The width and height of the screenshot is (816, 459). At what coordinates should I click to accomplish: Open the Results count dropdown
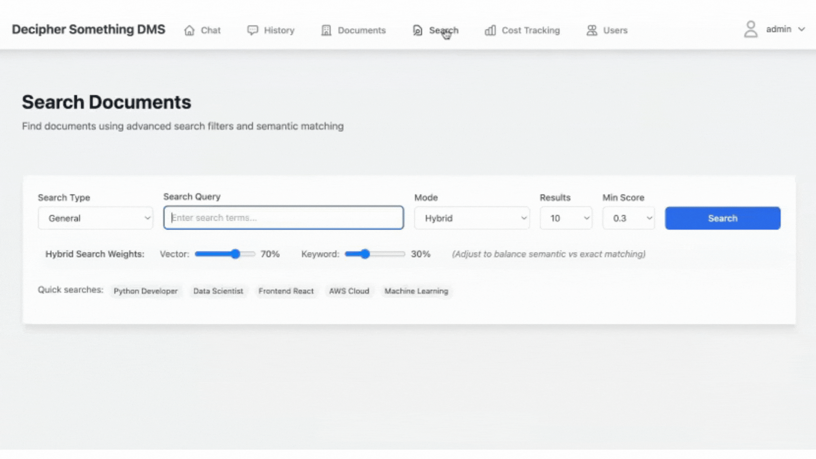click(566, 218)
